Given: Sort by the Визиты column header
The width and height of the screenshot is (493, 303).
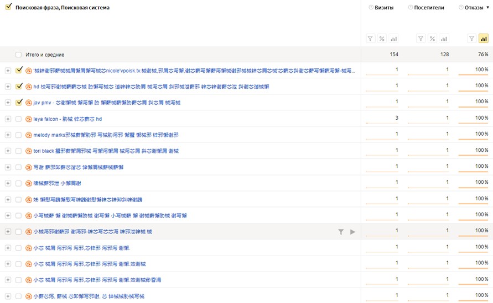Looking at the screenshot, I should coord(384,8).
